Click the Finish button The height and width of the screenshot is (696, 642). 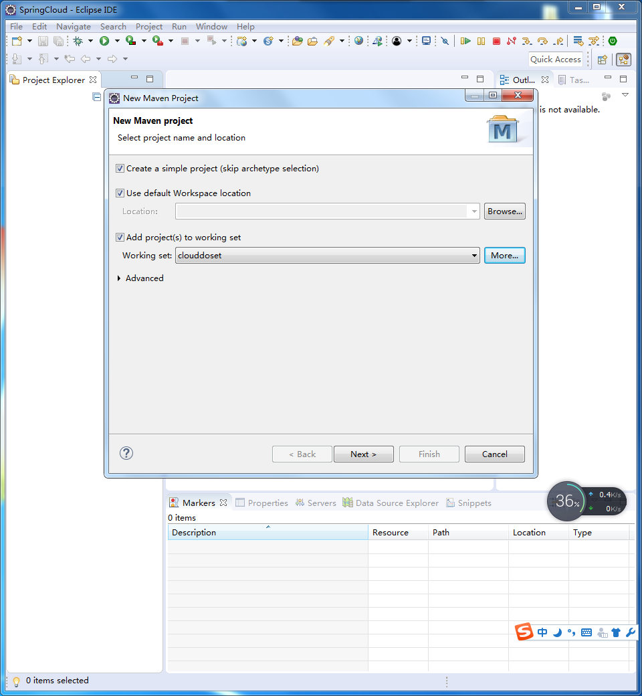[x=429, y=454]
